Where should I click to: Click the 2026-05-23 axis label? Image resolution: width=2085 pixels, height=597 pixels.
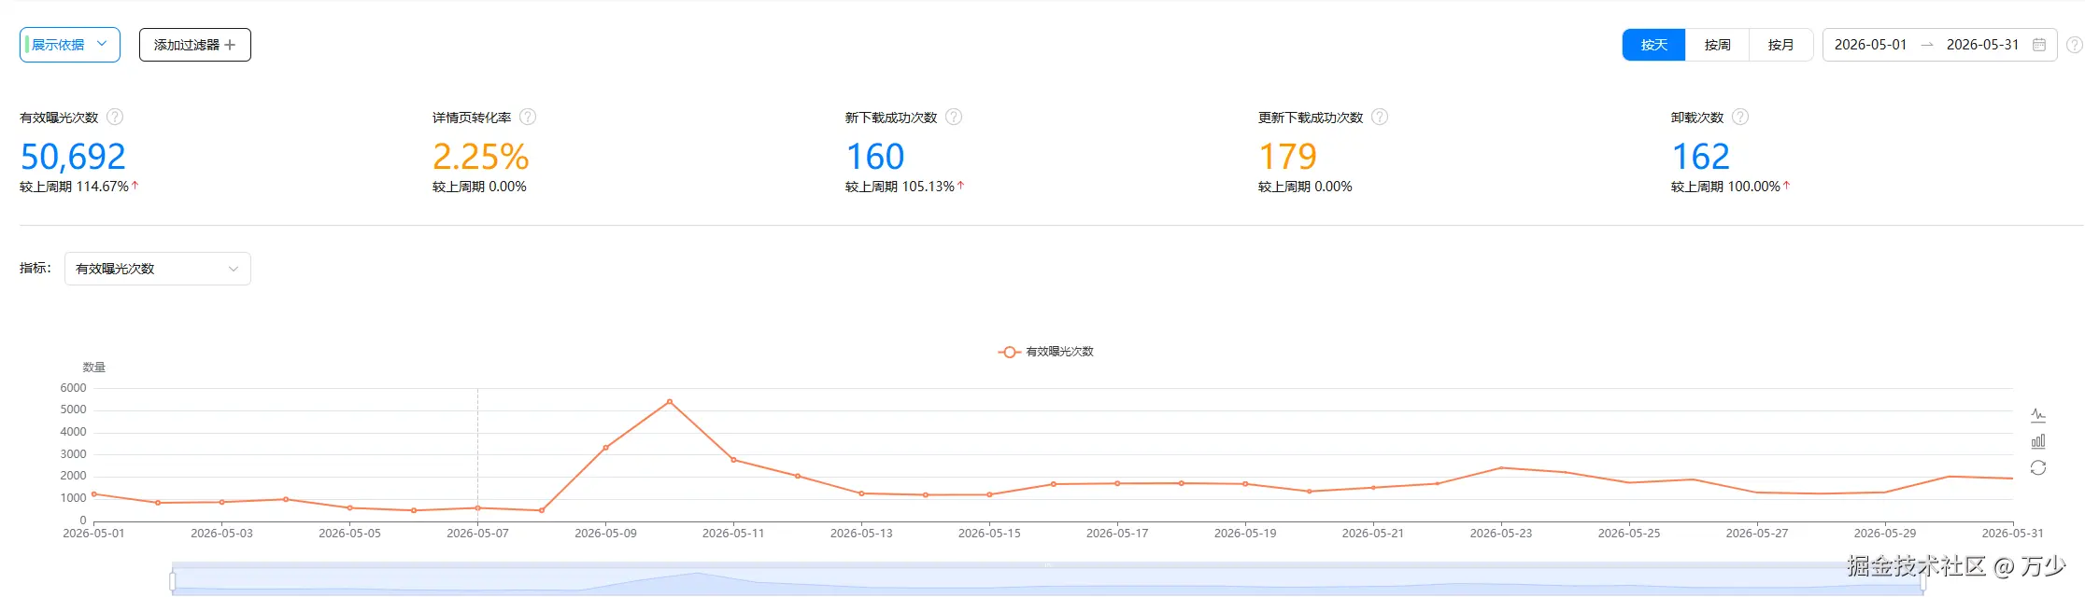coord(1501,534)
